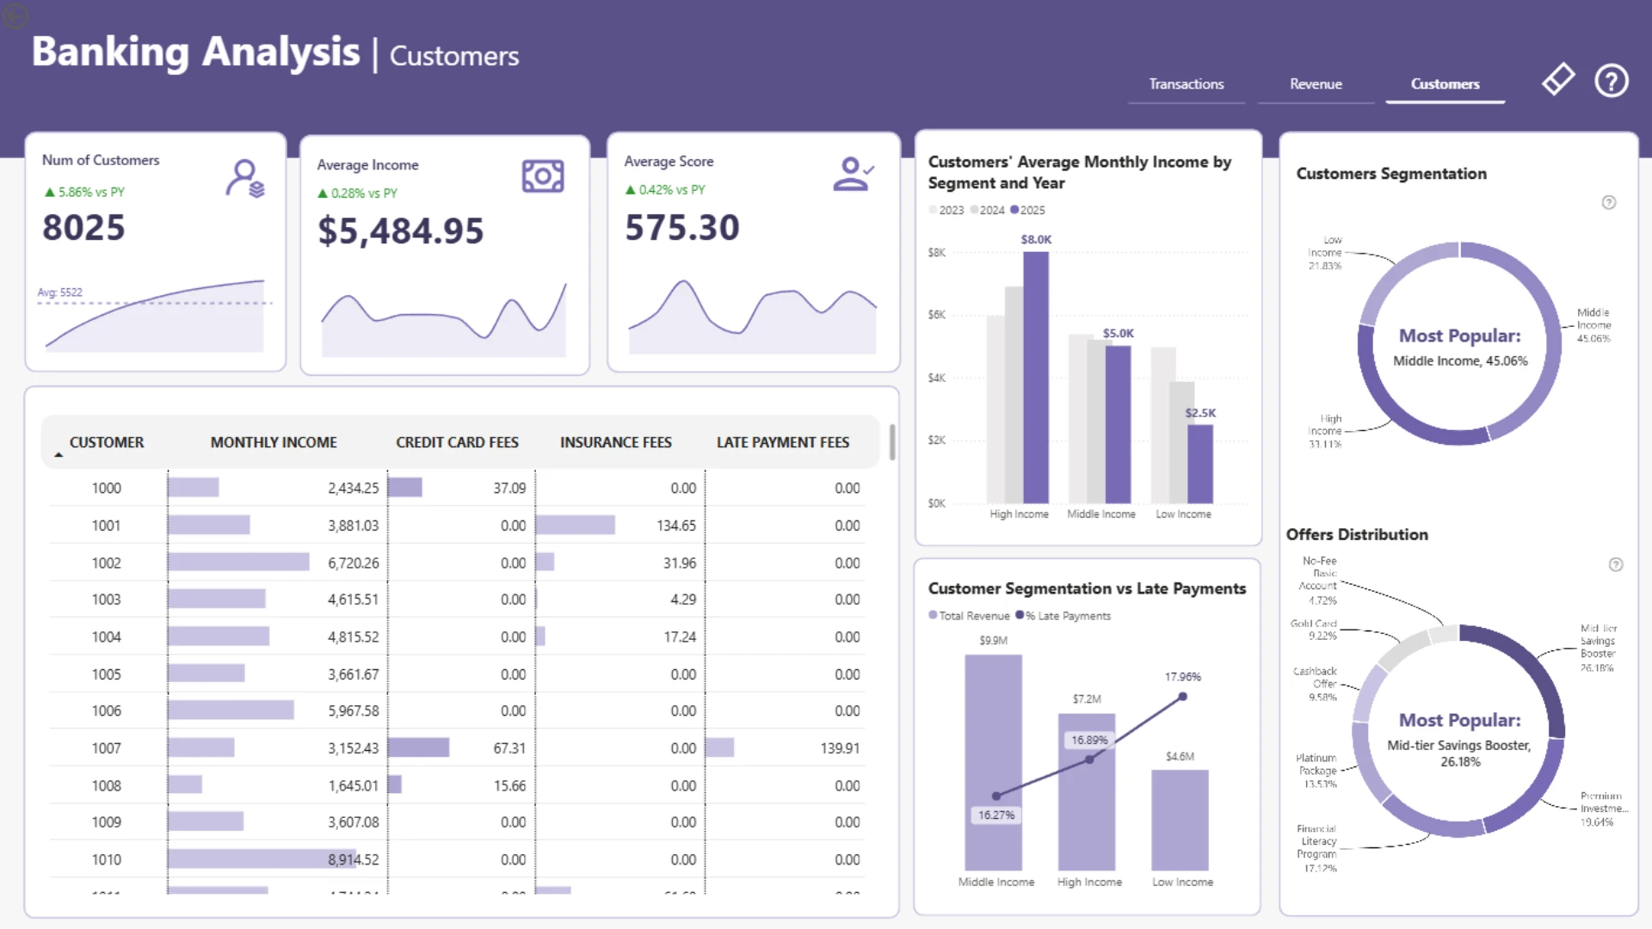
Task: Click the credit card fee value 67.31
Action: point(509,748)
